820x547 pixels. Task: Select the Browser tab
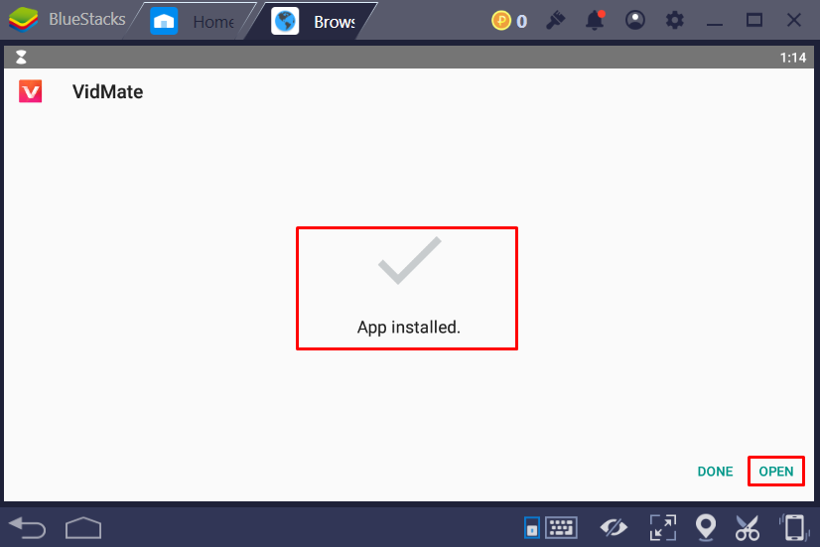point(316,21)
